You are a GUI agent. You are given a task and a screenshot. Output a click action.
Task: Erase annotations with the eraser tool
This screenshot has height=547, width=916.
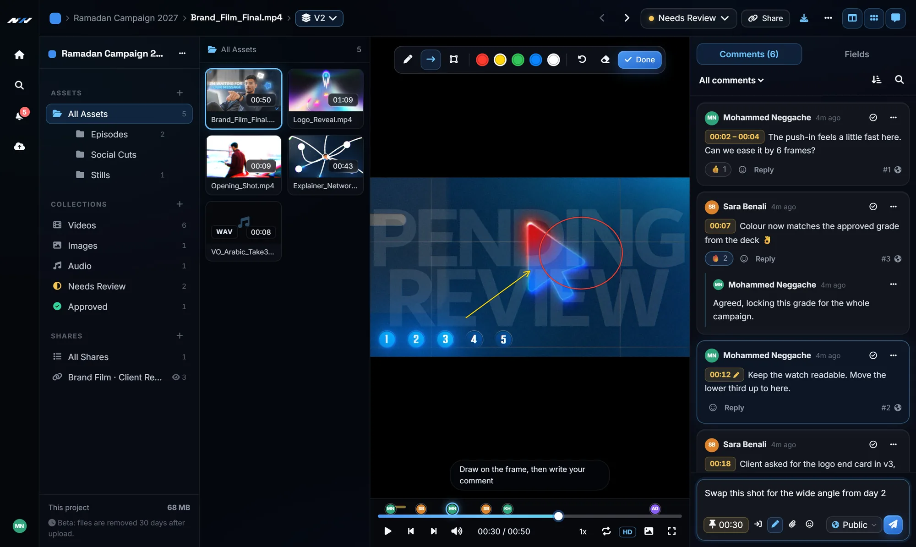point(605,60)
